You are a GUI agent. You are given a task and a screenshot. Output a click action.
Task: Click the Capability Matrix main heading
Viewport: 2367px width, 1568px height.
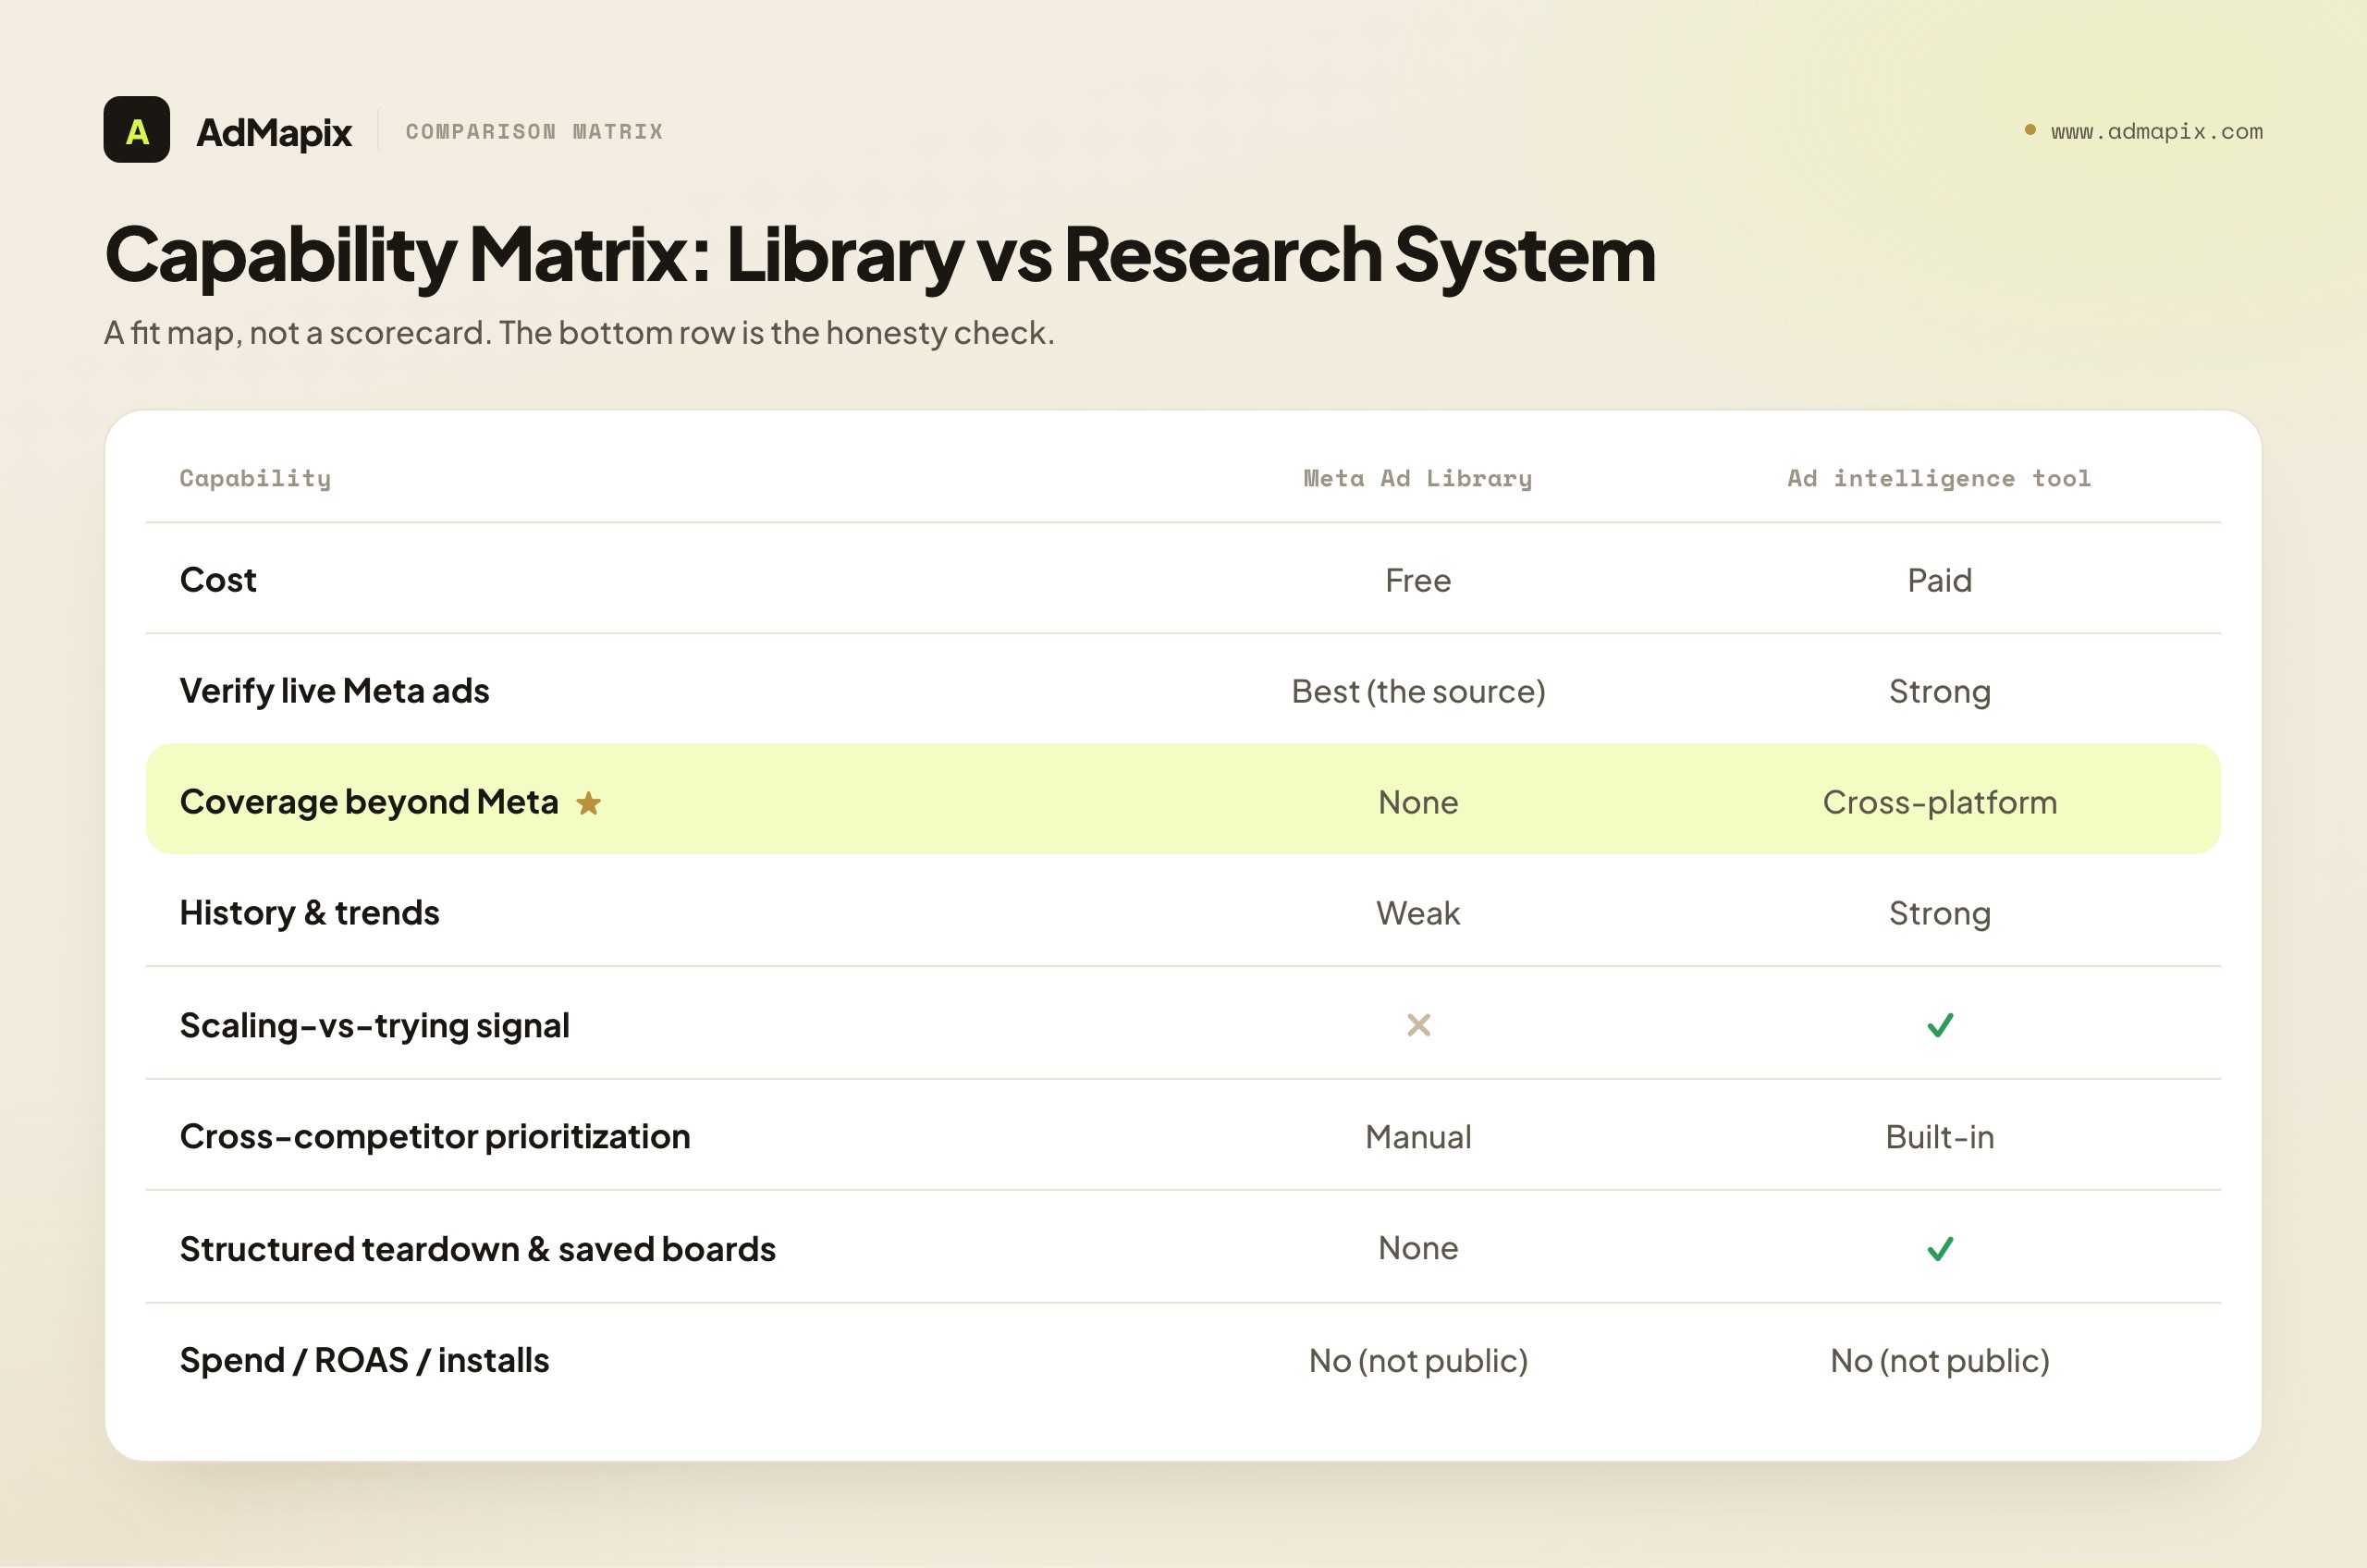tap(880, 255)
